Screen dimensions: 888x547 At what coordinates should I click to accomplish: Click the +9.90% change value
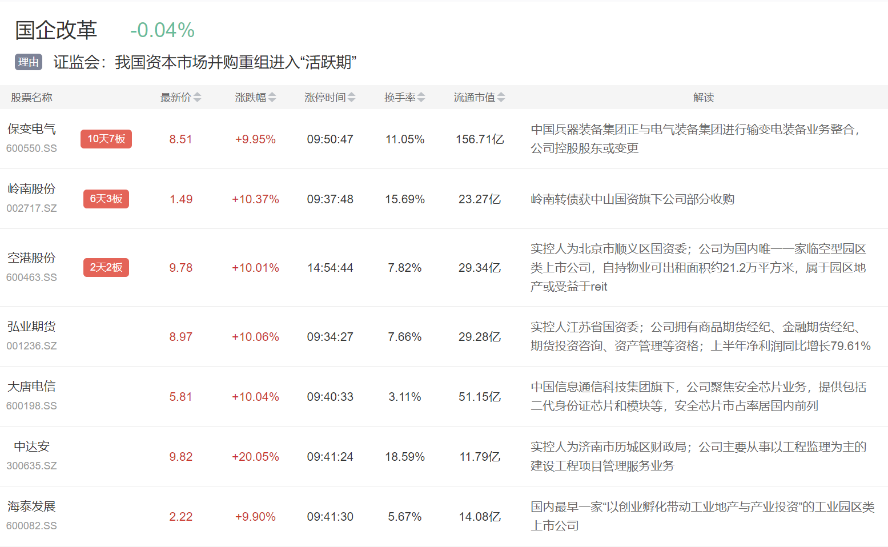click(x=255, y=517)
